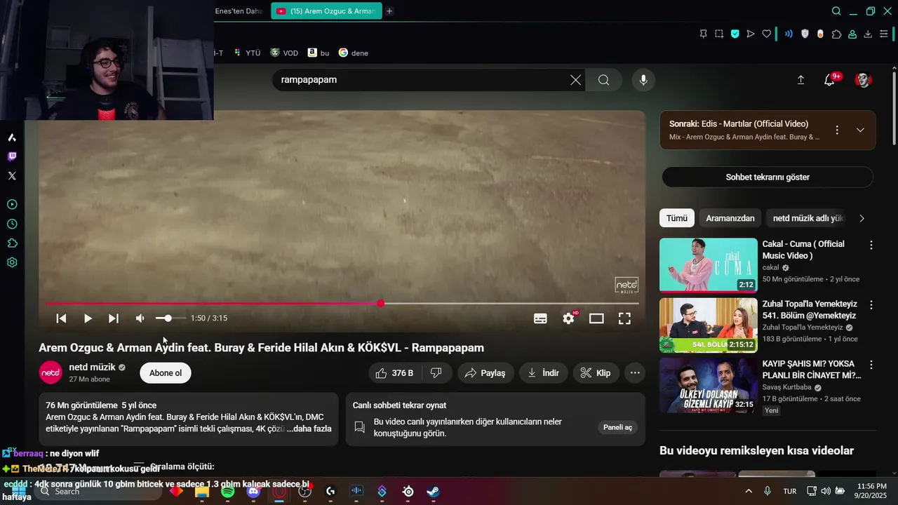Switch to the Enes'ten Daha tab
Screen dimensions: 898x505
(x=239, y=11)
